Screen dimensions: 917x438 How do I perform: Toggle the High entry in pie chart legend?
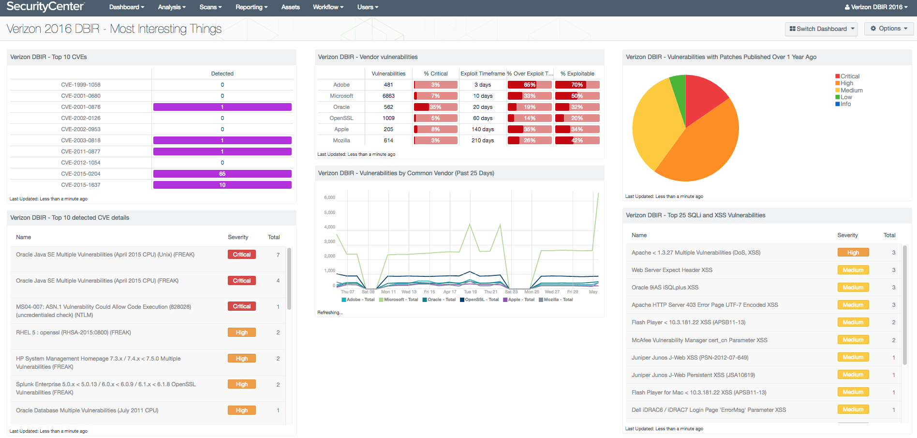coord(846,83)
